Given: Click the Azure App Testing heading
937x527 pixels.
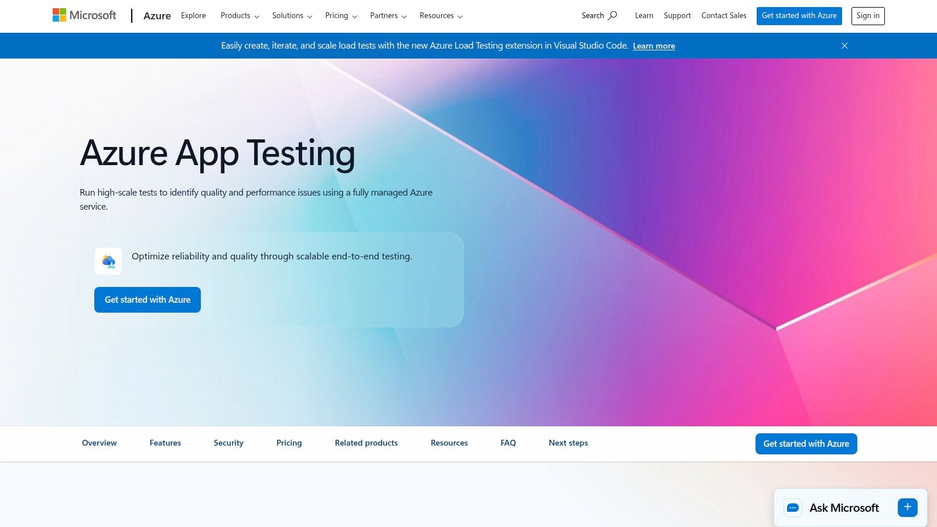Looking at the screenshot, I should 217,153.
